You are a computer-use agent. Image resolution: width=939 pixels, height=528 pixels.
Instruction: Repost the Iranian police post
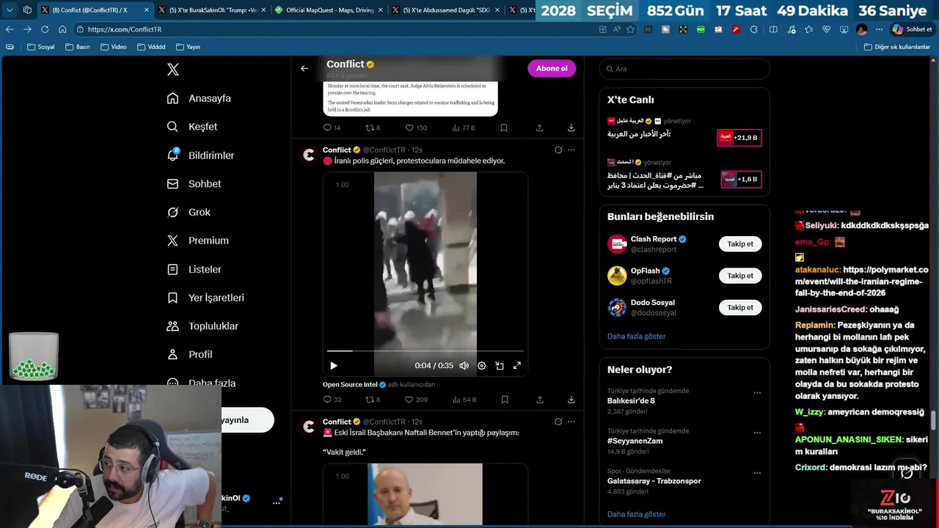point(373,400)
